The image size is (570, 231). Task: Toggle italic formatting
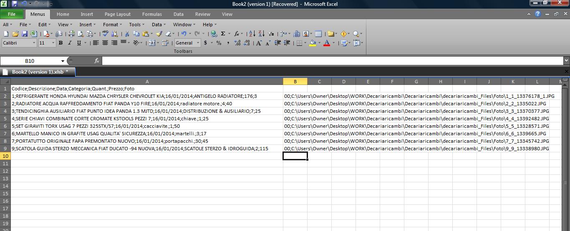[70, 43]
